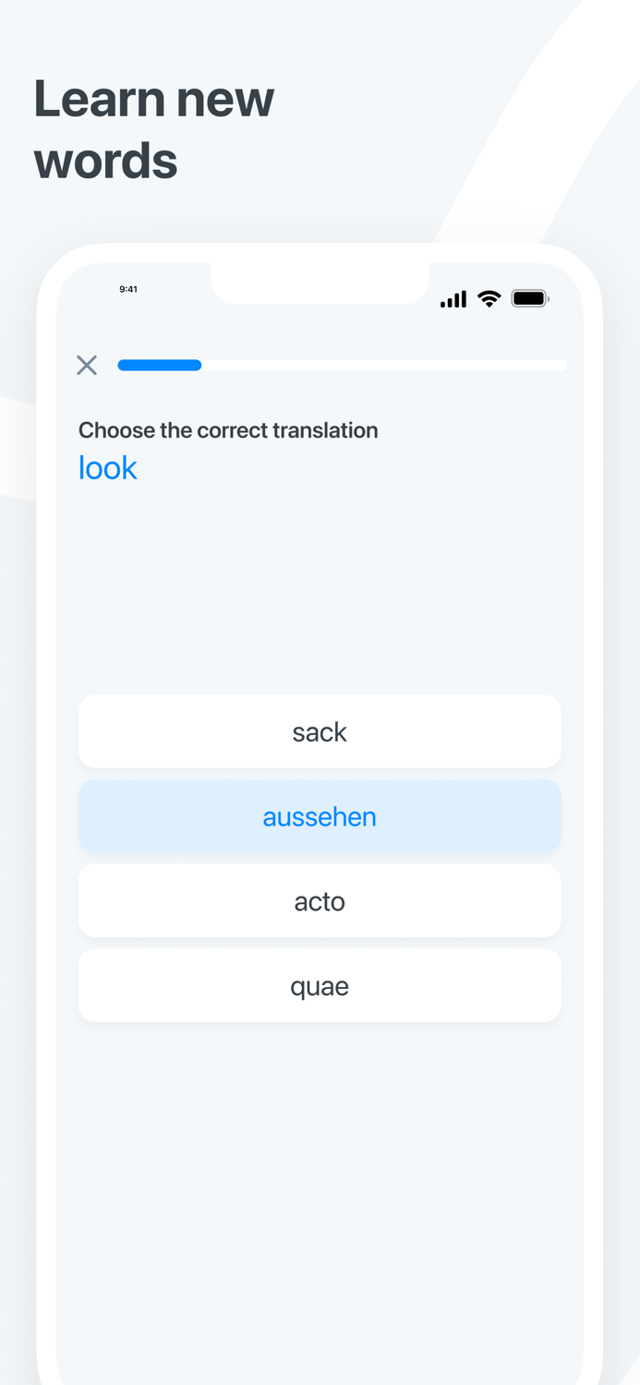Viewport: 640px width, 1385px height.
Task: Click the clock showing 9:41
Action: click(x=128, y=289)
